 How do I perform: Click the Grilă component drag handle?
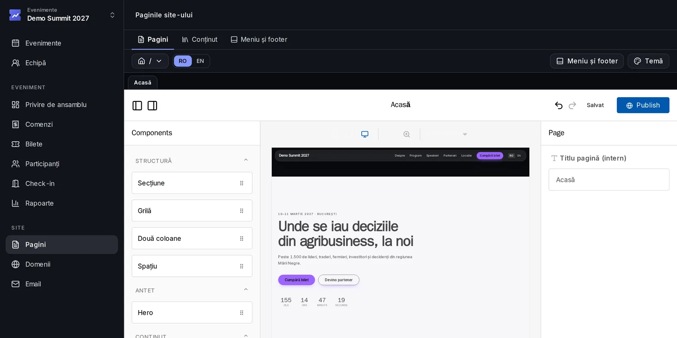(x=242, y=211)
